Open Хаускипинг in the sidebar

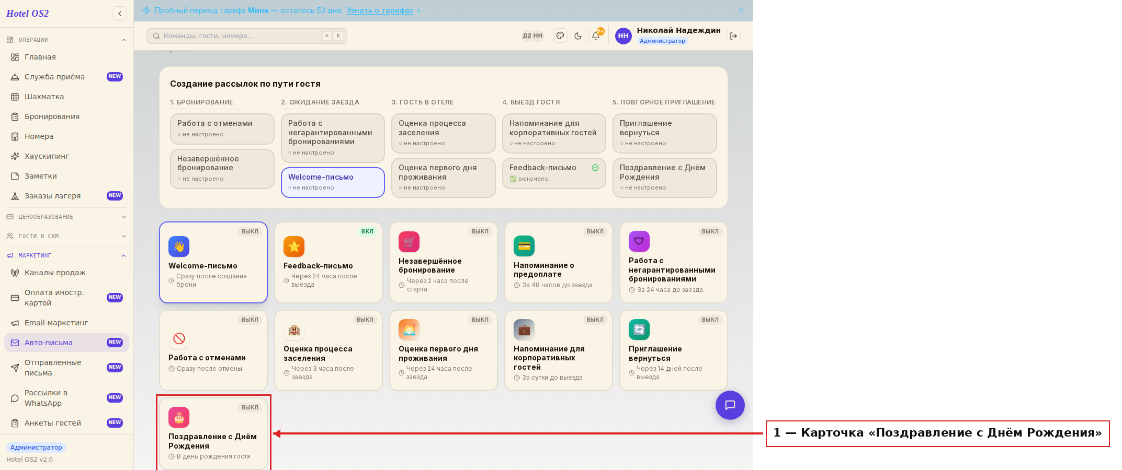tap(66, 156)
